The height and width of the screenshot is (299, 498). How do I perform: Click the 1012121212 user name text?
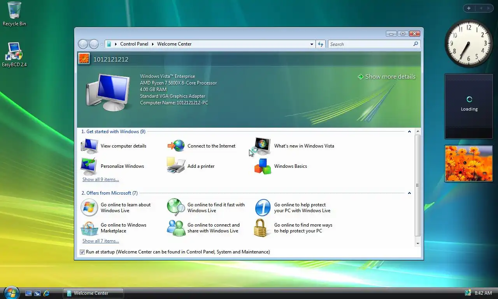click(x=111, y=59)
